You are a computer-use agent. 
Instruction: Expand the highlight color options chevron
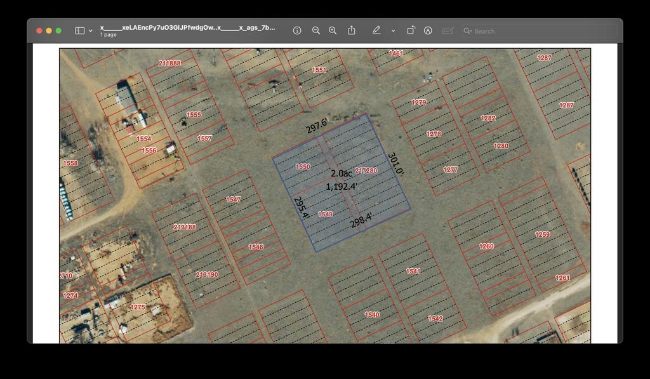pyautogui.click(x=393, y=30)
